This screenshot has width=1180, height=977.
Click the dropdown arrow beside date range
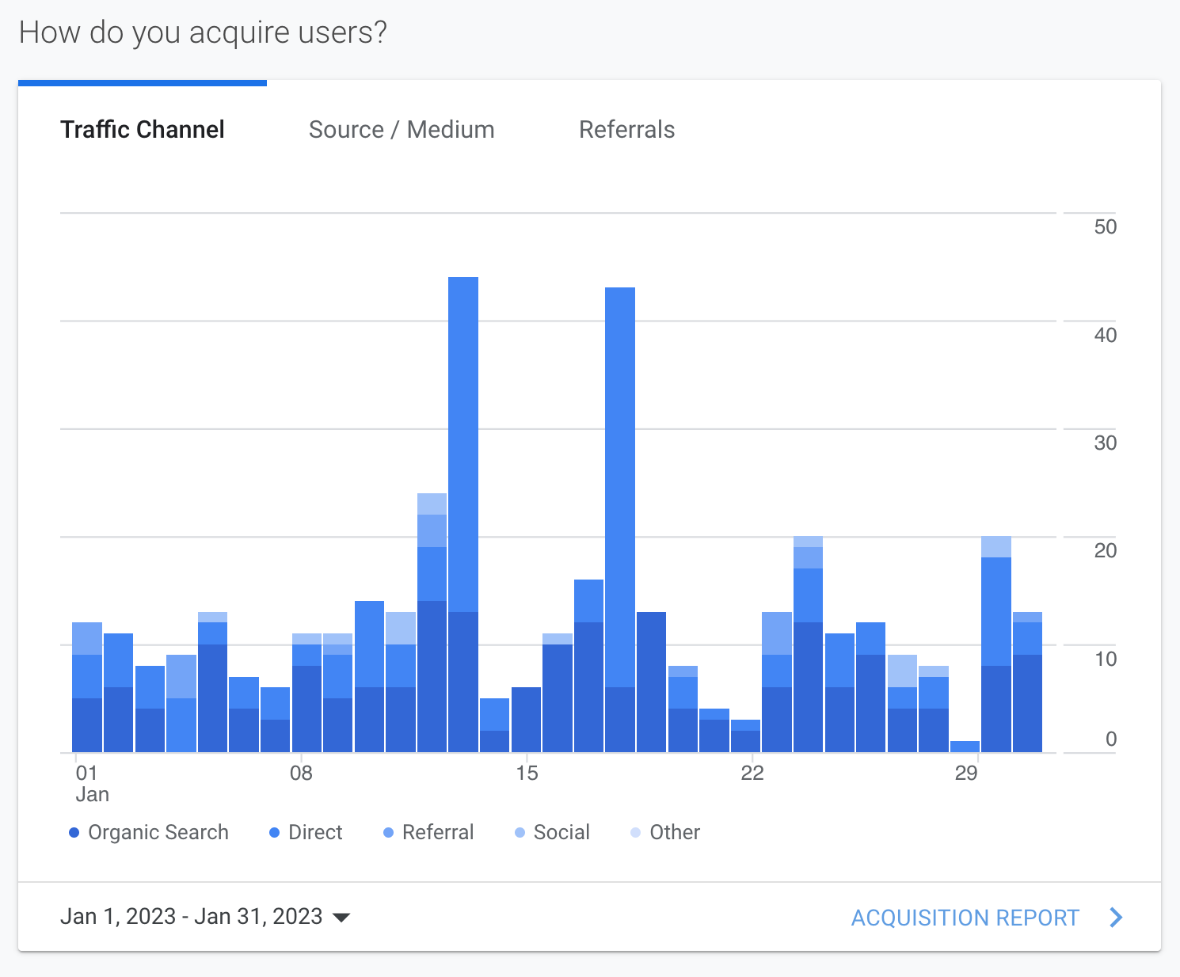[341, 918]
